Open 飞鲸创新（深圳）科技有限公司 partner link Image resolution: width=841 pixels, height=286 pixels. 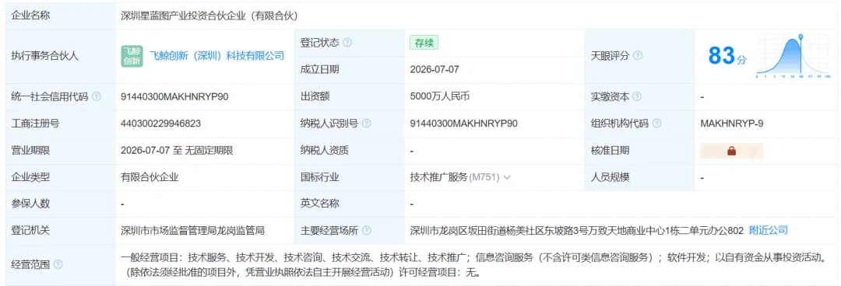click(216, 56)
